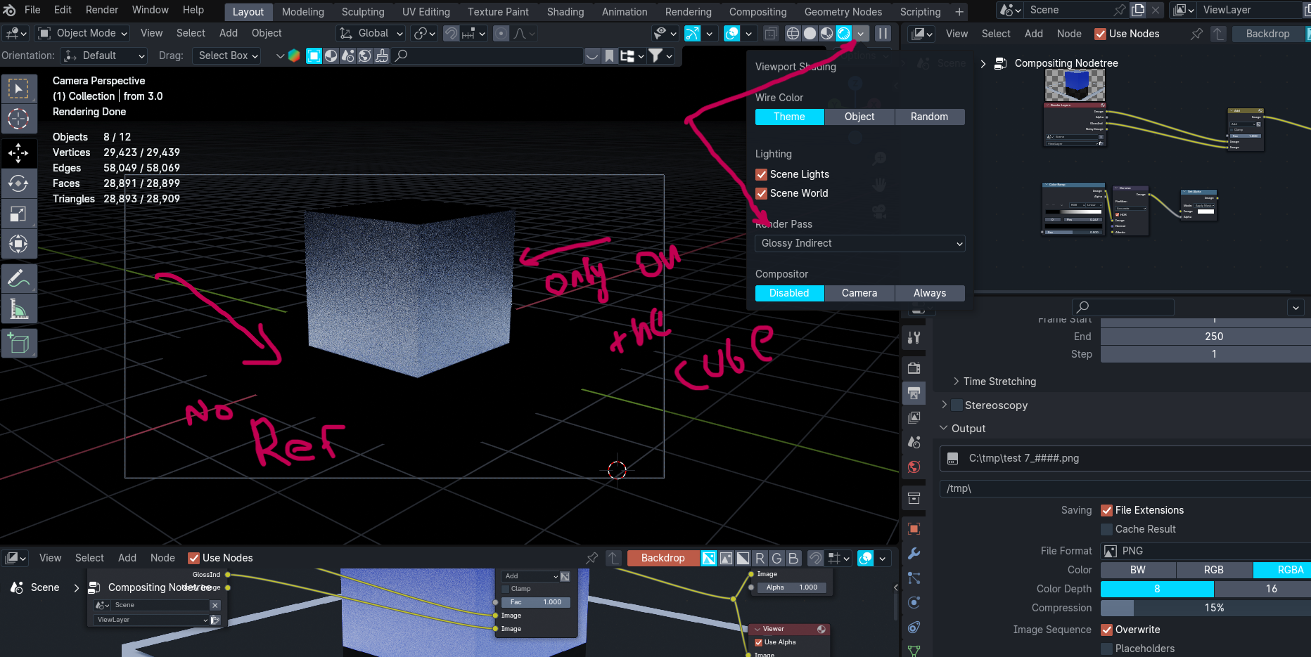Screen dimensions: 1311x657
Task: Open the Render Pass Glossy Indirect dropdown
Action: point(859,243)
